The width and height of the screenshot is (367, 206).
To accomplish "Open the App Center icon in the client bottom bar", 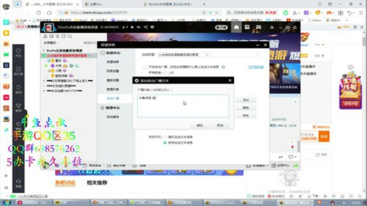I will [274, 166].
